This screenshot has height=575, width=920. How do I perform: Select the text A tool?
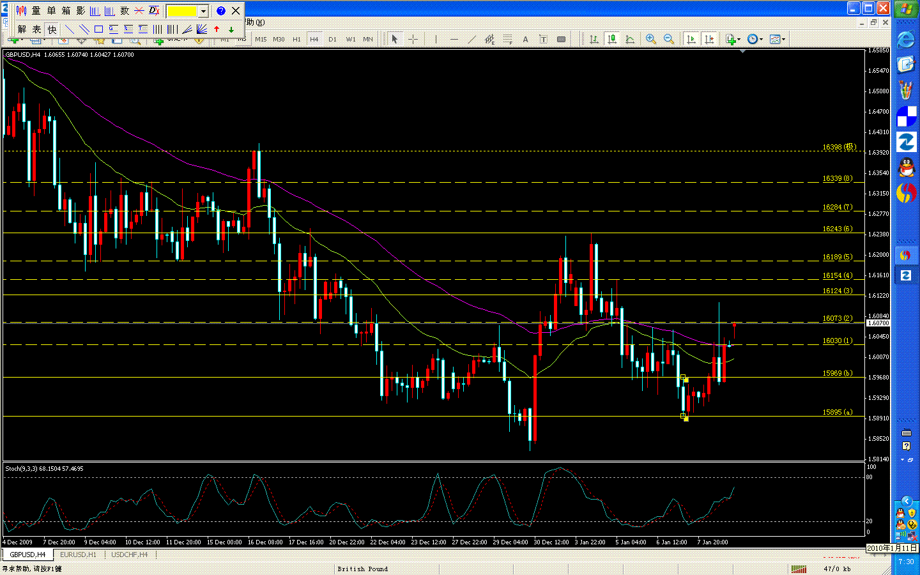coord(525,40)
